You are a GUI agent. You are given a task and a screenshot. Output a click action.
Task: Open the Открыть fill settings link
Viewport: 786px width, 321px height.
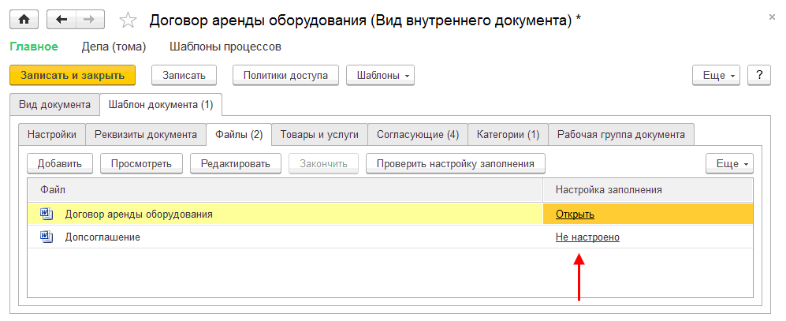[575, 214]
